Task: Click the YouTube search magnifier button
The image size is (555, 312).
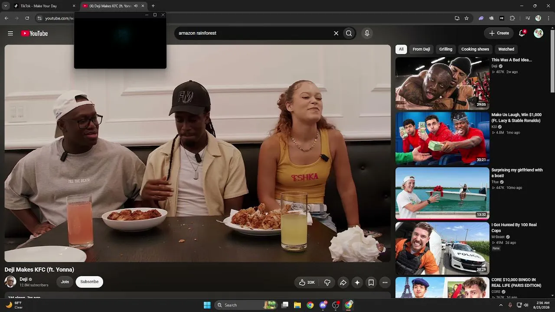Action: 349,33
